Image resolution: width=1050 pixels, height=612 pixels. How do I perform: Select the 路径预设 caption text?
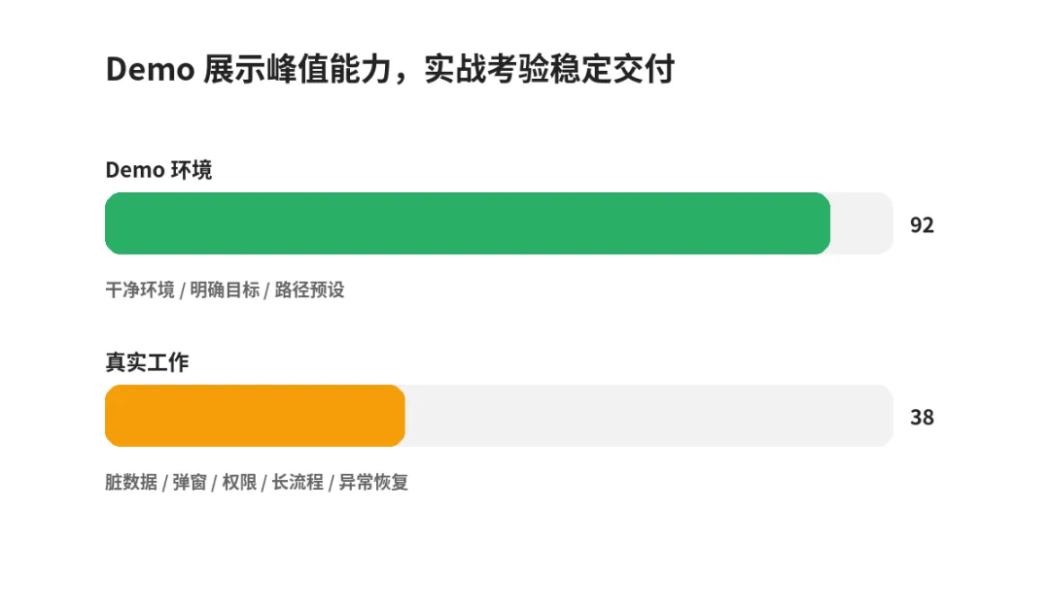tap(309, 289)
